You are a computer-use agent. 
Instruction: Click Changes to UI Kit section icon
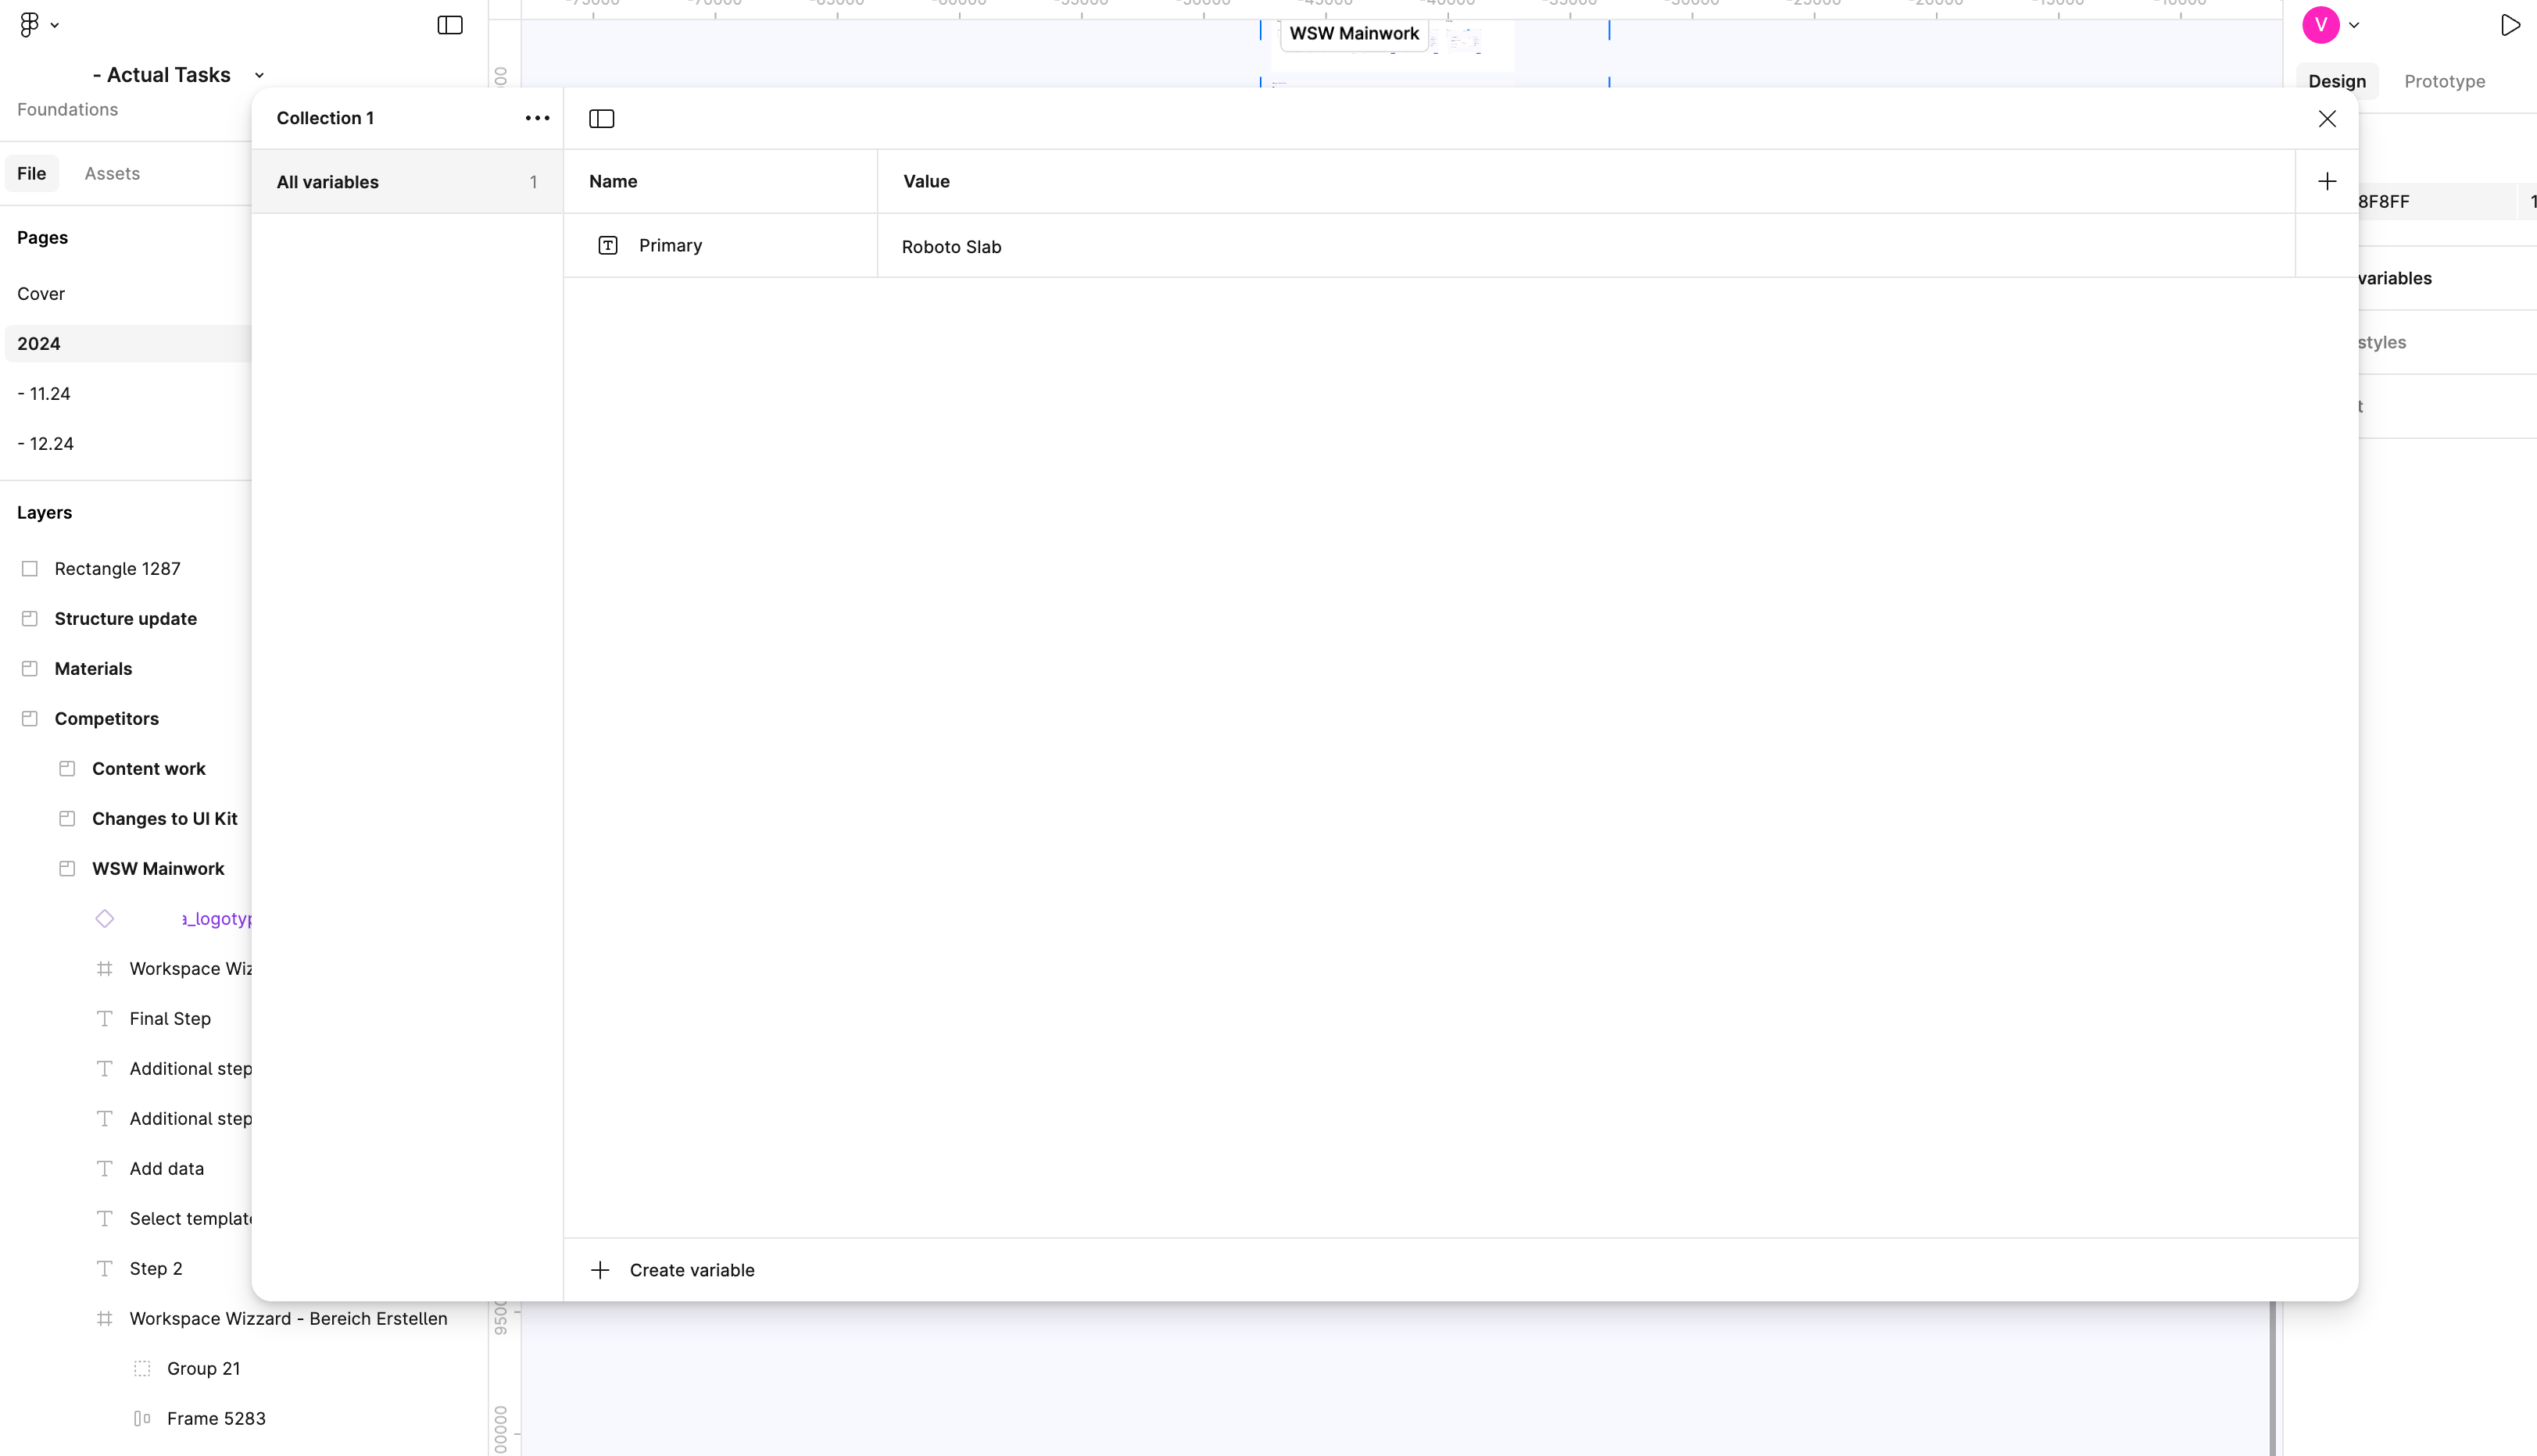(x=67, y=819)
